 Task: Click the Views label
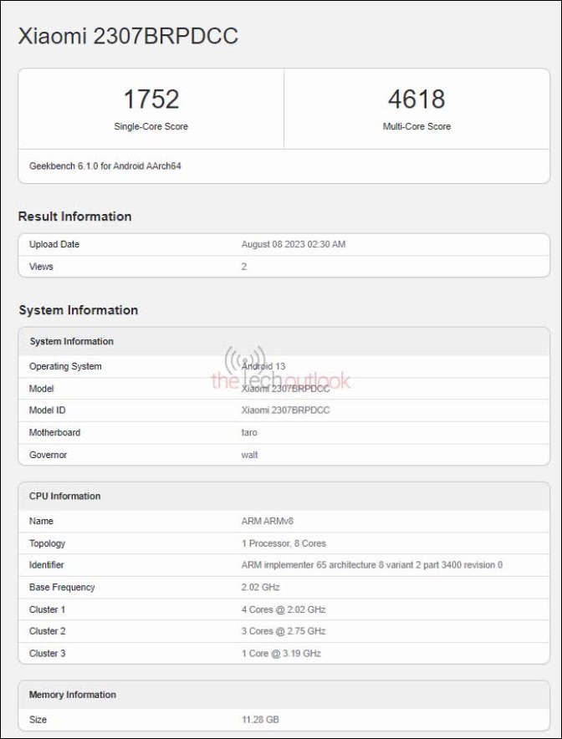tap(41, 267)
